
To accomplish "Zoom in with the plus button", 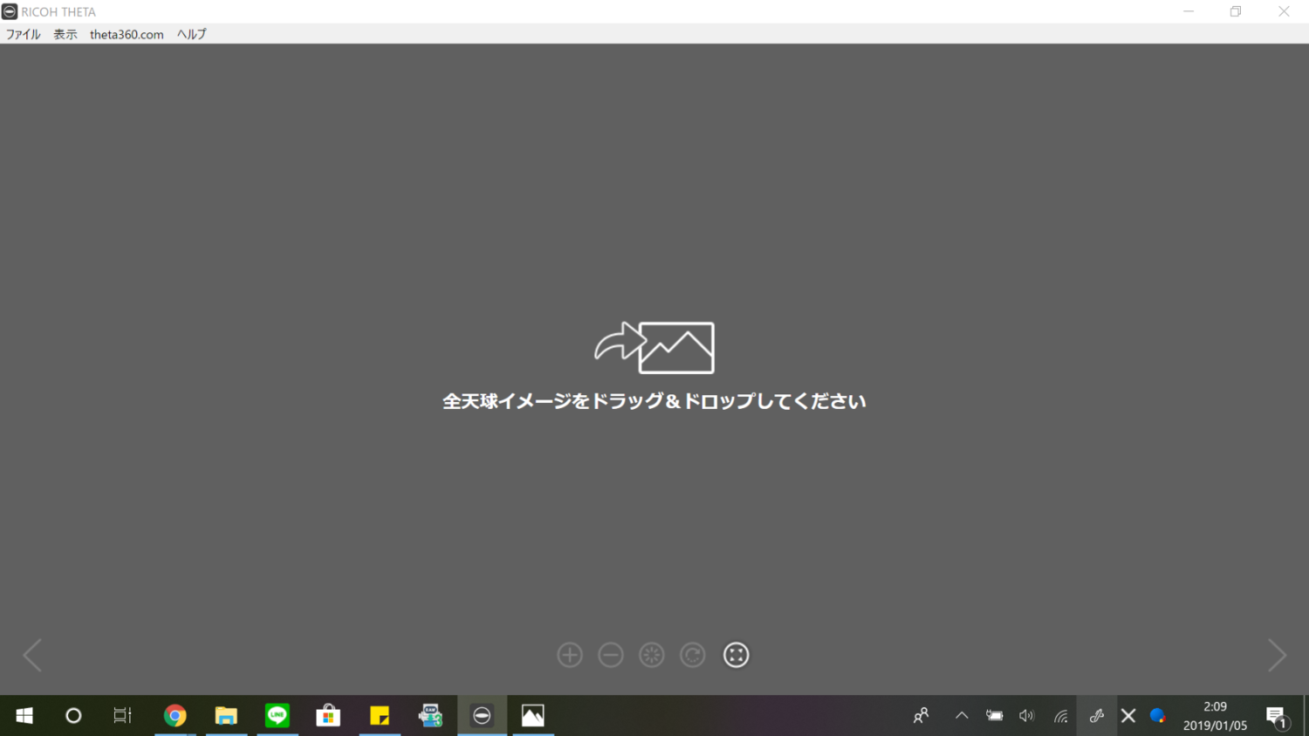I will coord(570,655).
